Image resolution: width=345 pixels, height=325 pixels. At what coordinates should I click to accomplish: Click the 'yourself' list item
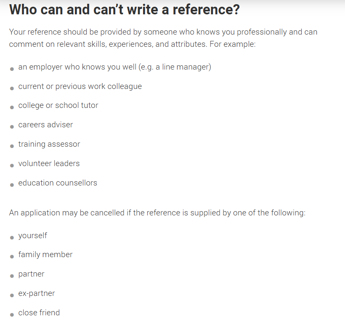tap(32, 236)
